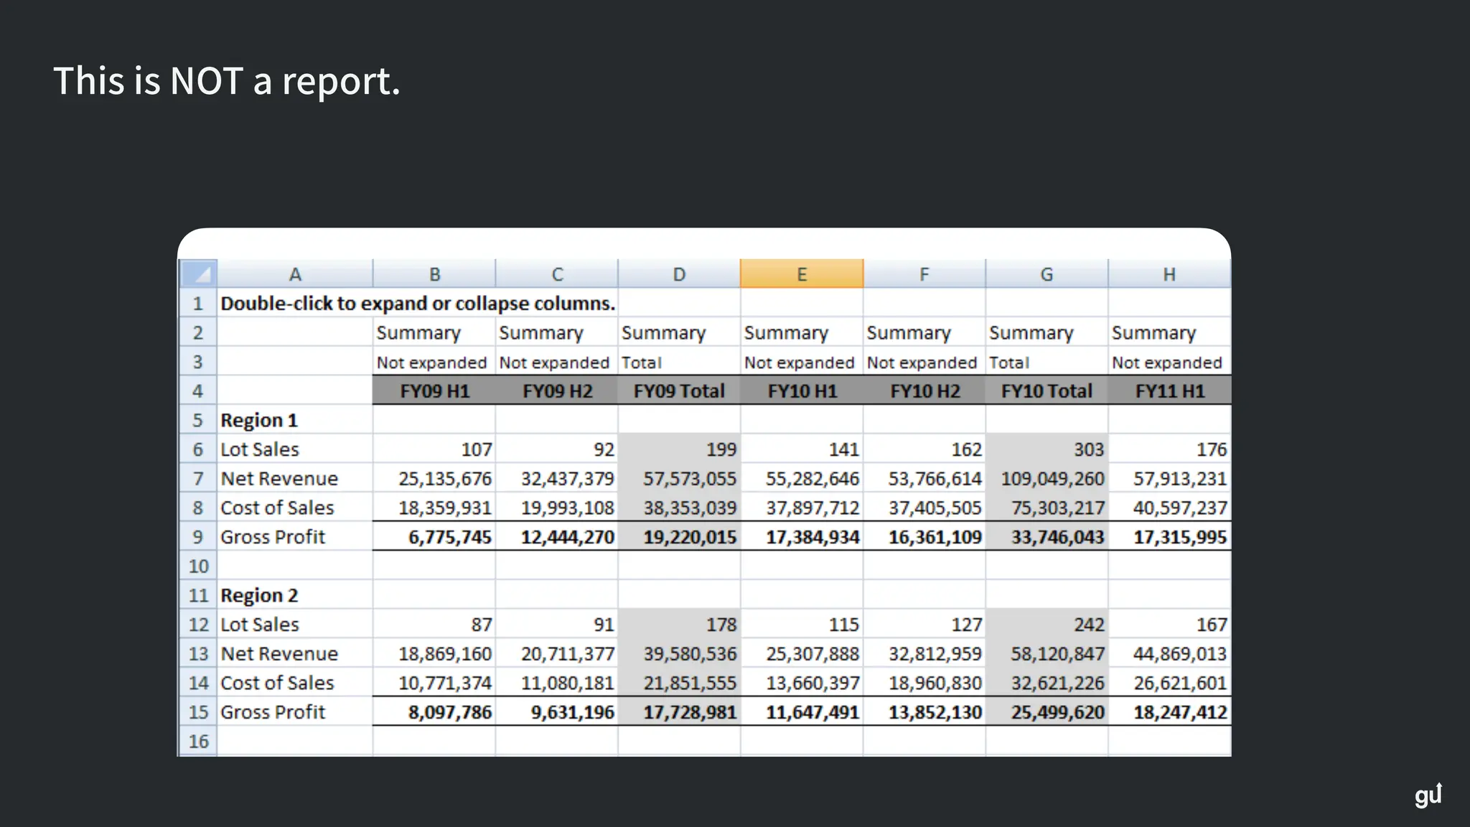Screen dimensions: 1470x827
Task: Click cell with value 109,049,260
Action: pos(1047,478)
